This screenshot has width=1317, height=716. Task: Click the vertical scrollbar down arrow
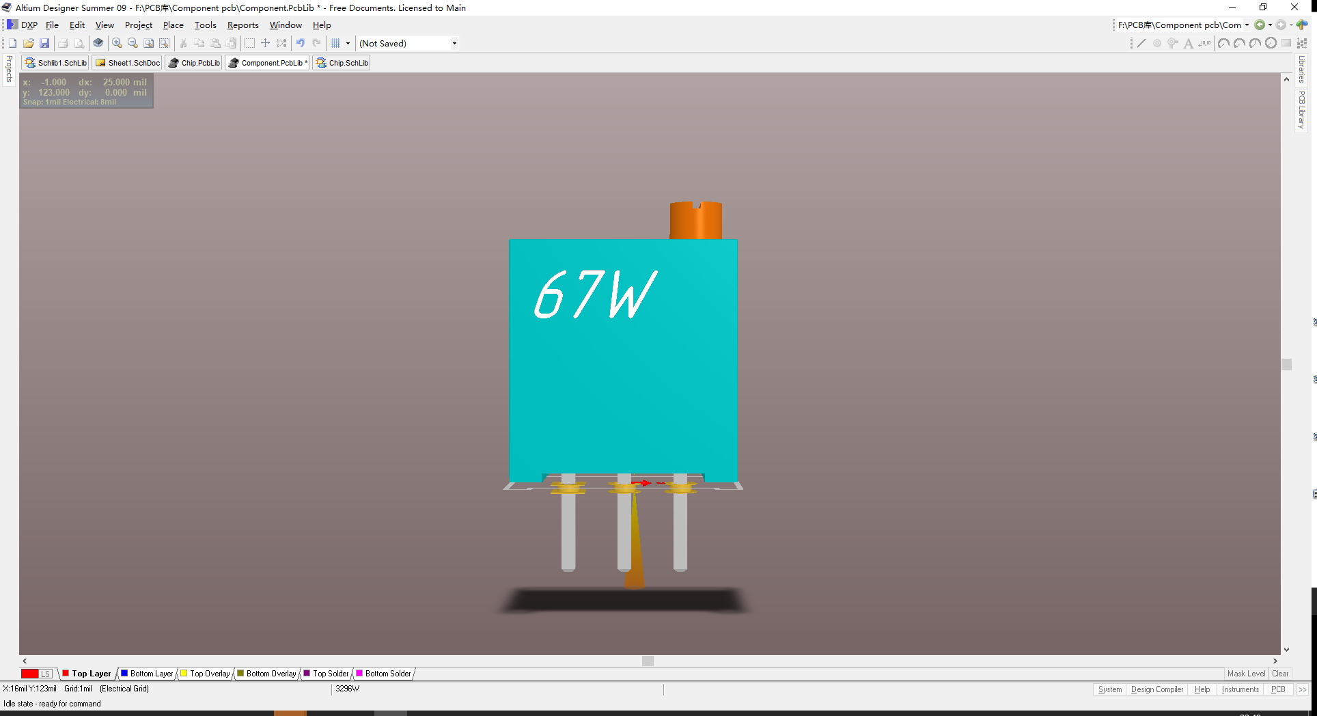click(x=1286, y=650)
